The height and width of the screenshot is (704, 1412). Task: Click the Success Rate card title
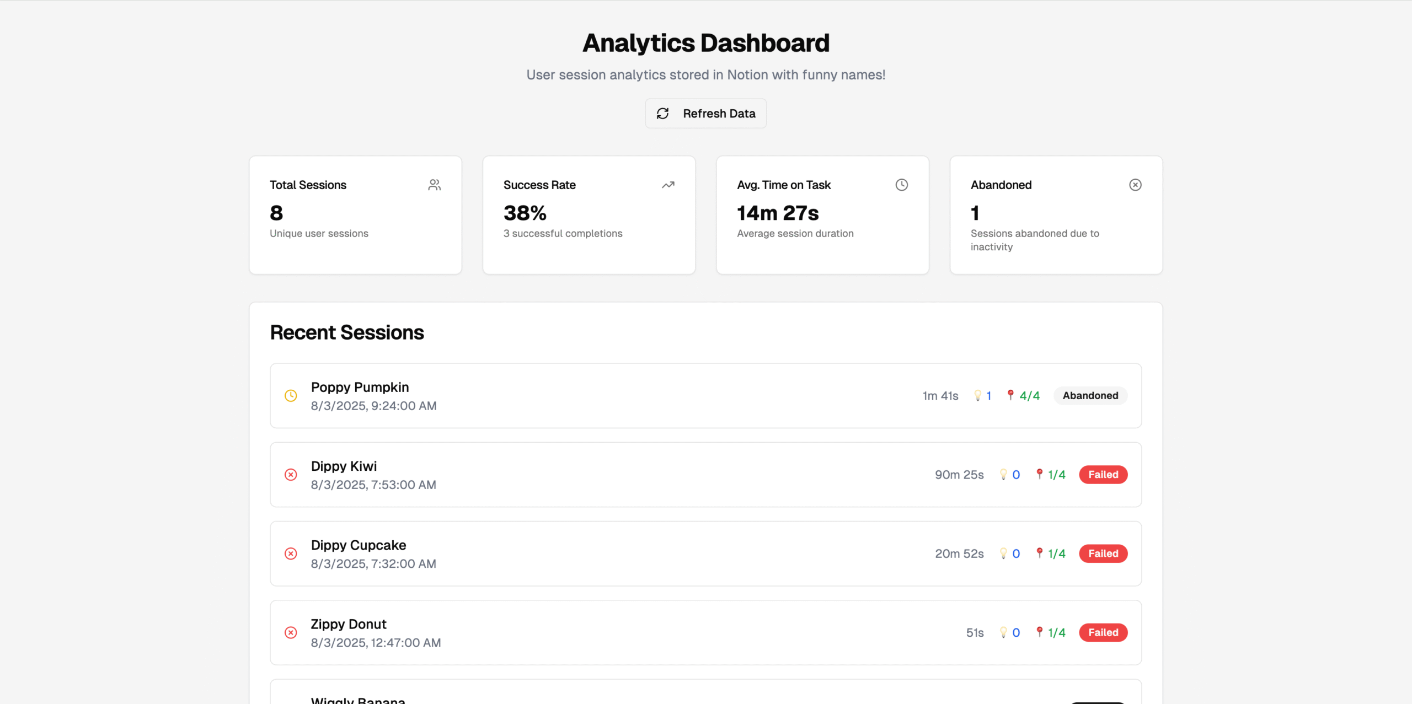point(539,185)
